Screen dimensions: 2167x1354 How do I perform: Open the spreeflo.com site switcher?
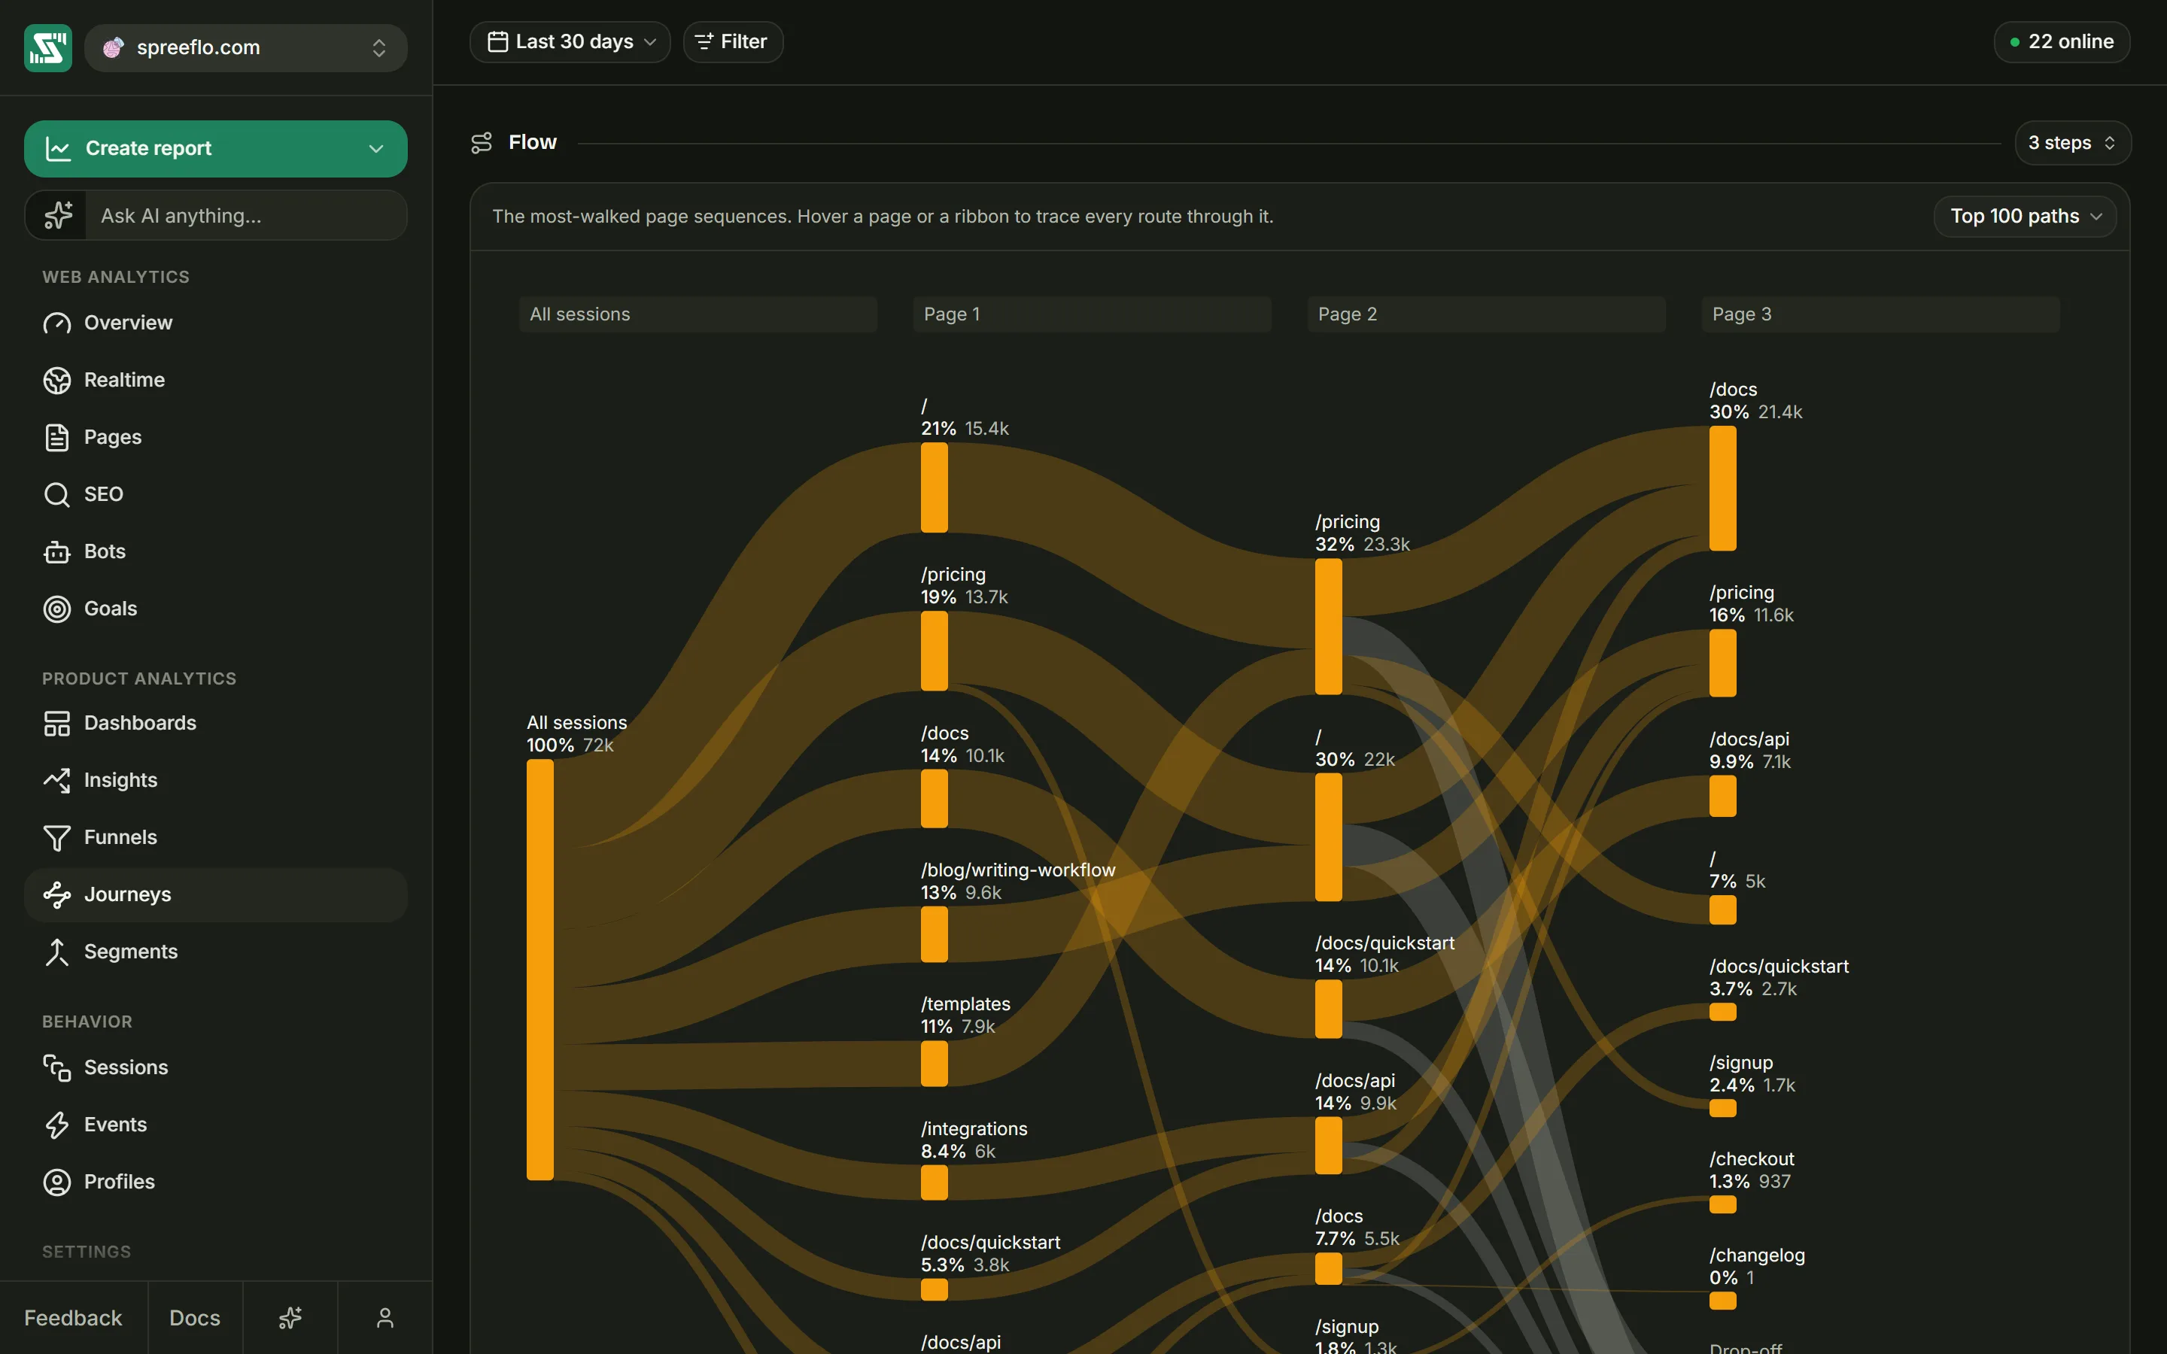tap(246, 47)
